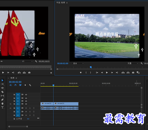Open Source monitor 1/2 resolution dropdown
This screenshot has width=148, height=130.
tap(27, 61)
